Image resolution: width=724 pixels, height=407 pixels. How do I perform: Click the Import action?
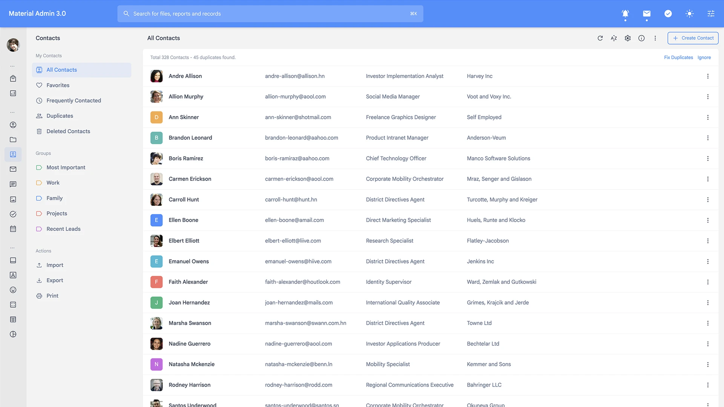[81, 265]
